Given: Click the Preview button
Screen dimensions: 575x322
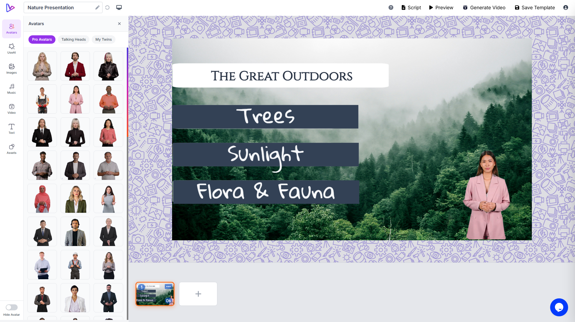Looking at the screenshot, I should click(x=441, y=7).
